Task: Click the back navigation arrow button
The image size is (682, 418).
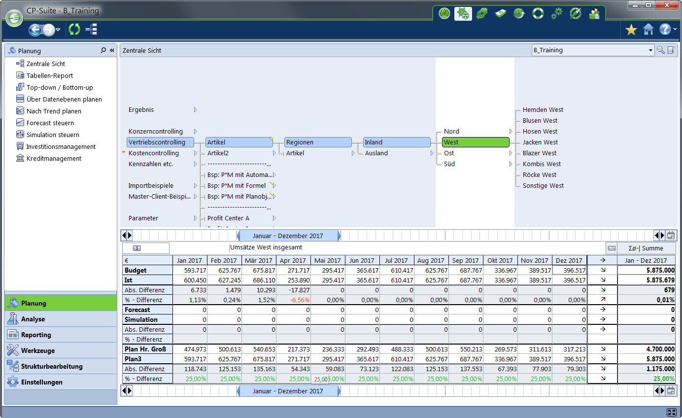Action: tap(35, 30)
